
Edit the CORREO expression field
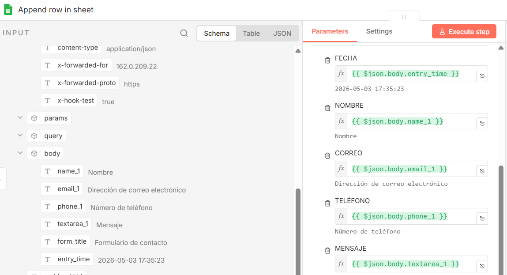coord(411,169)
